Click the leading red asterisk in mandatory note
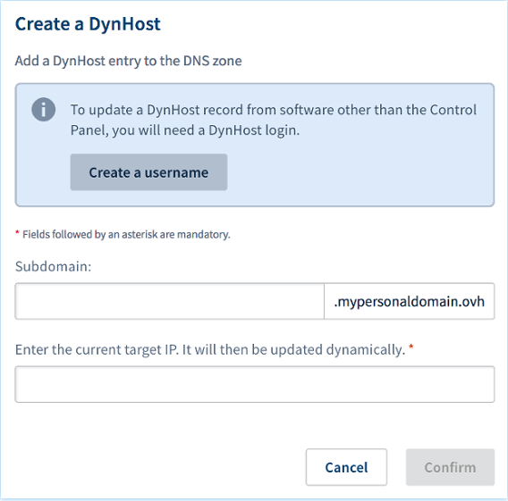The height and width of the screenshot is (501, 508). 17,232
